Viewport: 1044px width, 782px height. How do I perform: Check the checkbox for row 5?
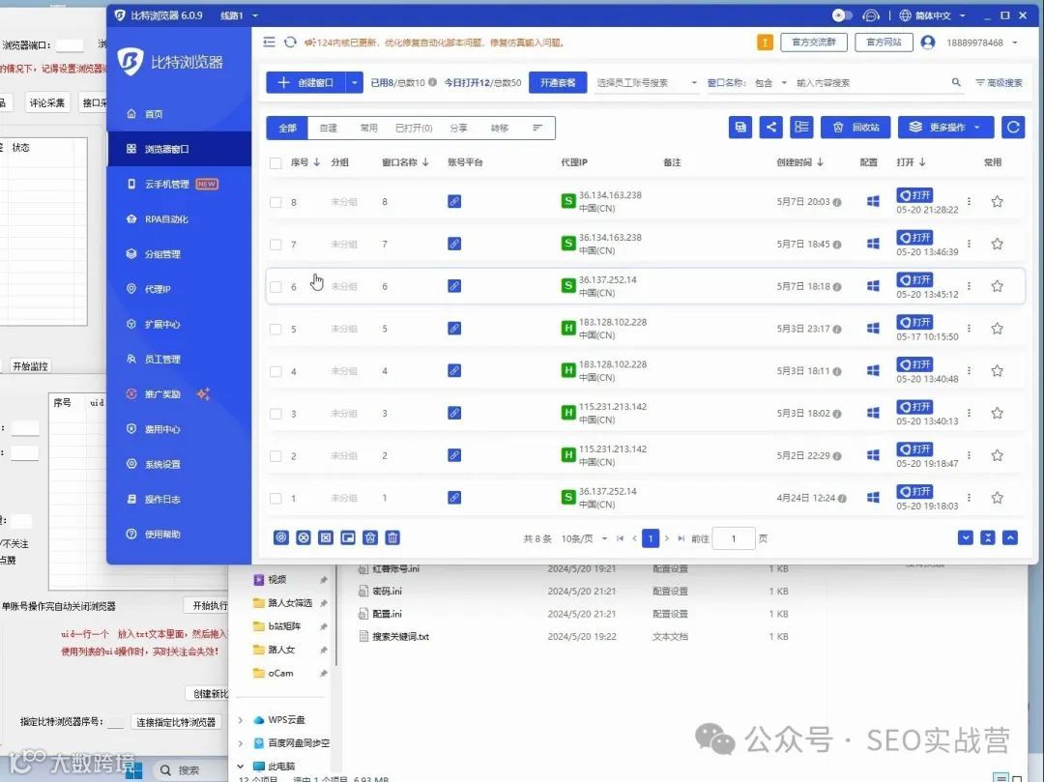pyautogui.click(x=275, y=329)
